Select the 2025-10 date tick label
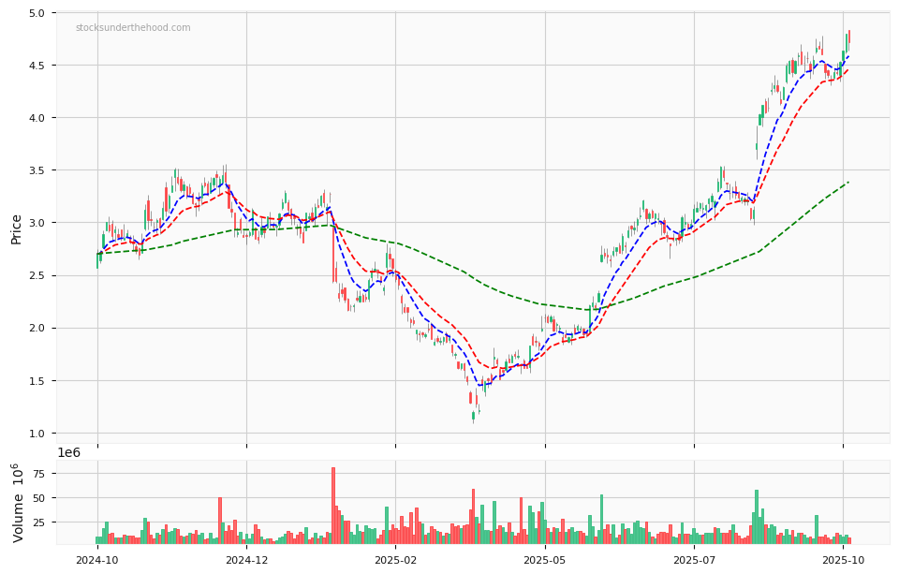Screen dimensions: 899x574 pyautogui.click(x=843, y=560)
